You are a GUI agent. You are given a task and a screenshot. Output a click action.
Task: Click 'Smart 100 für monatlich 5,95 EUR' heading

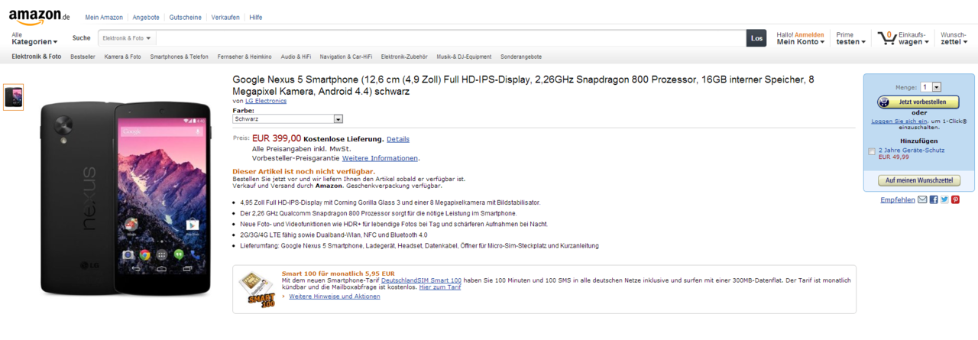(338, 273)
